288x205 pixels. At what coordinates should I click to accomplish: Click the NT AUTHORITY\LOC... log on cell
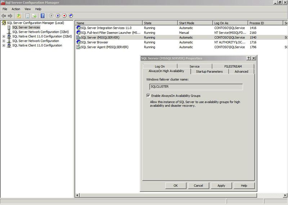[230, 42]
